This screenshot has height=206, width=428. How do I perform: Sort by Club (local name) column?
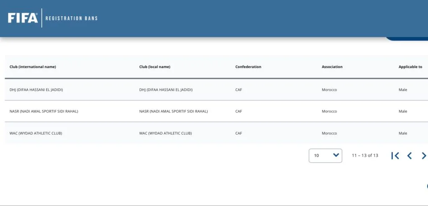(x=155, y=67)
